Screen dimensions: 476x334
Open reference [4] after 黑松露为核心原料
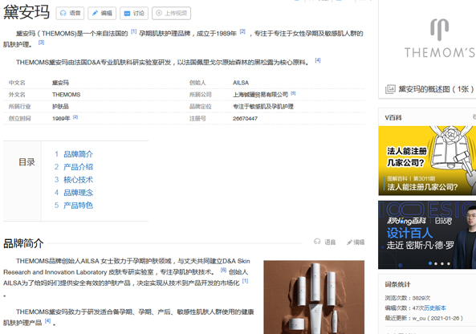(318, 60)
